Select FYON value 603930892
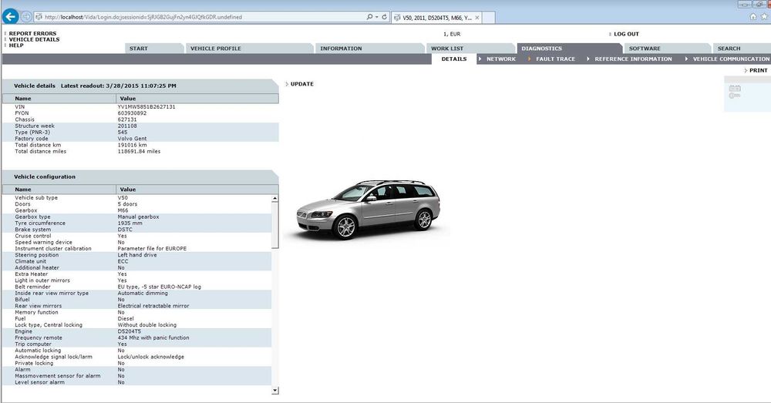 (132, 113)
